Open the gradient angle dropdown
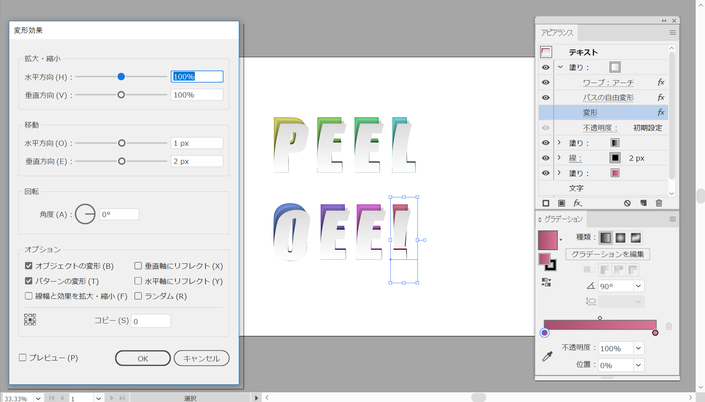The image size is (705, 402). 638,286
